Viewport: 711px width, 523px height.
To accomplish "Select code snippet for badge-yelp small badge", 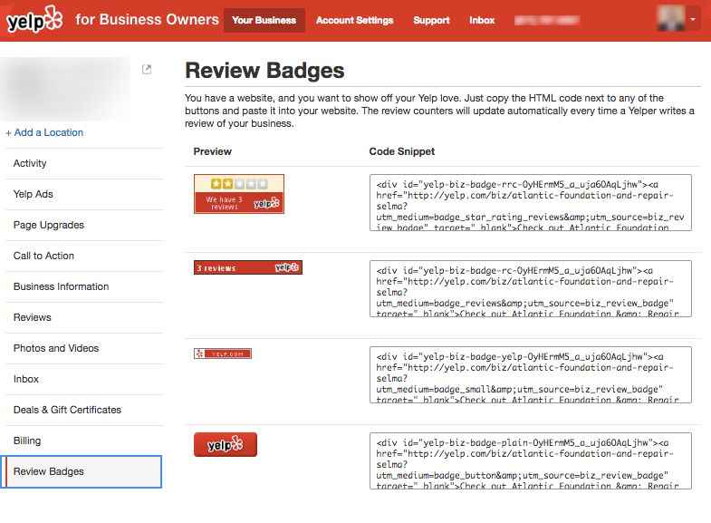I will 531,374.
